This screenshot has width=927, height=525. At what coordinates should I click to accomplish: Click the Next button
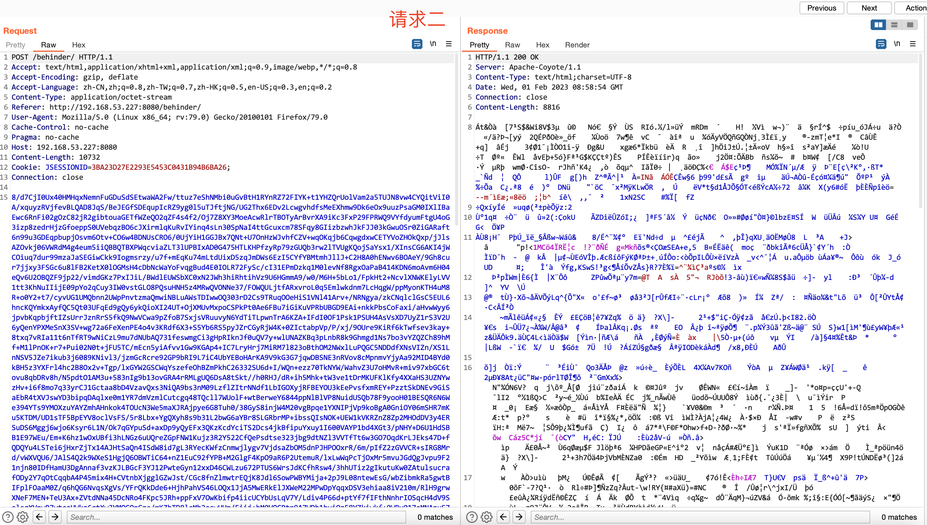coord(869,8)
